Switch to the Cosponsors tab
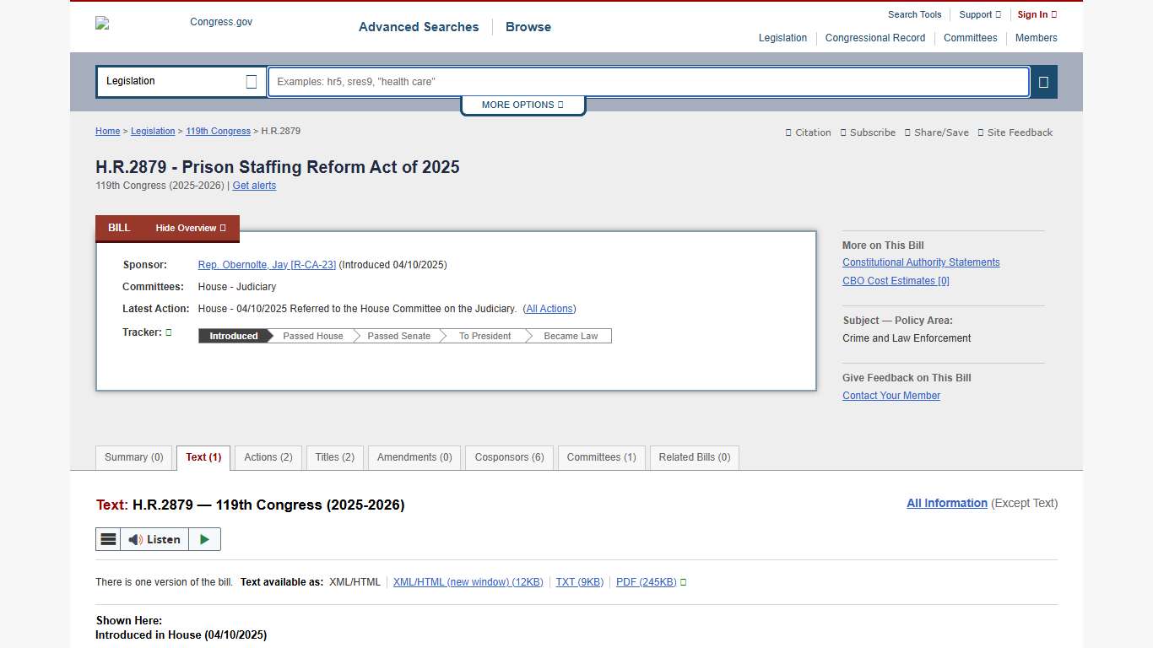 [x=509, y=457]
